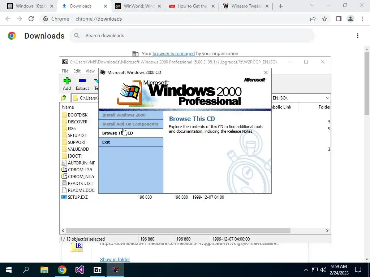Open Chrome tab search dropdown arrow
Viewport: 370px width, 277px height.
312,5
